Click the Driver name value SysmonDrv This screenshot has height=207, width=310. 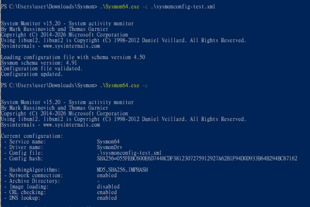(109, 147)
